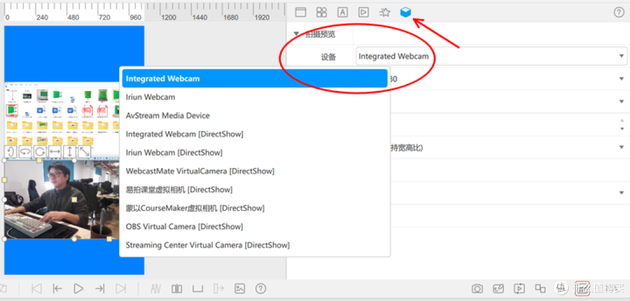Jump to last frame in playback bar
Viewport: 630px width, 301px height.
click(121, 288)
